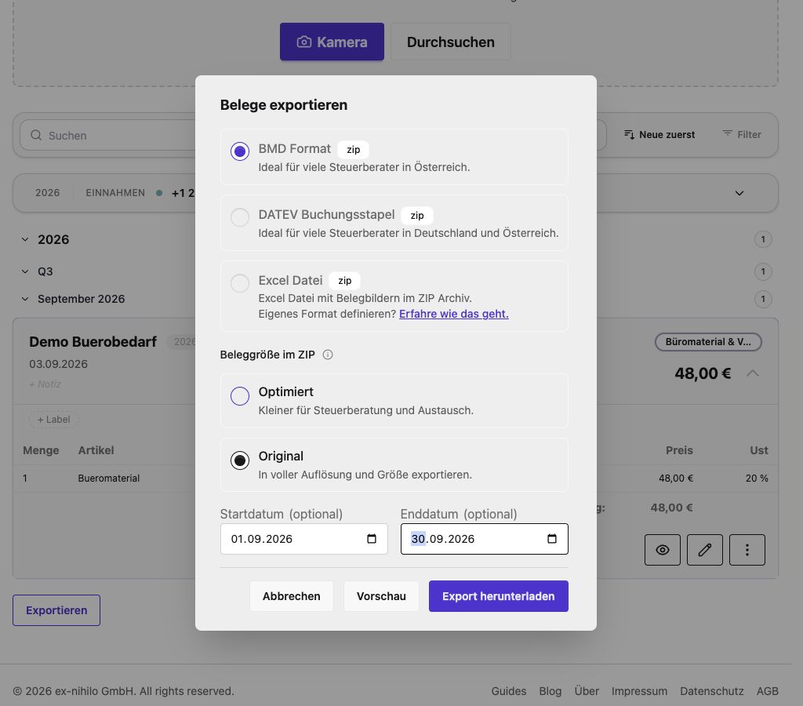The image size is (803, 706).
Task: Click the Bueromaterial article row
Action: tap(395, 478)
